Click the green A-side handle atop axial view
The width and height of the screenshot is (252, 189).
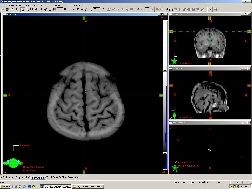84,18
